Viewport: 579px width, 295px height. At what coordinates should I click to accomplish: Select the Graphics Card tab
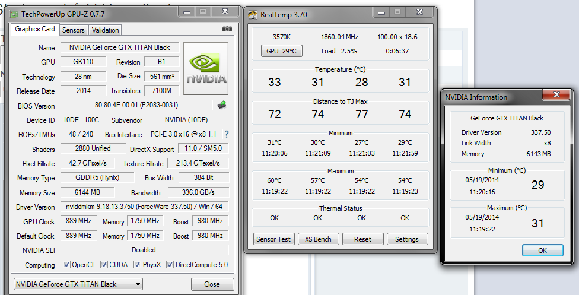(x=35, y=29)
